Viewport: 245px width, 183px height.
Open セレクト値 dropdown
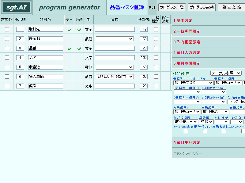222,122
